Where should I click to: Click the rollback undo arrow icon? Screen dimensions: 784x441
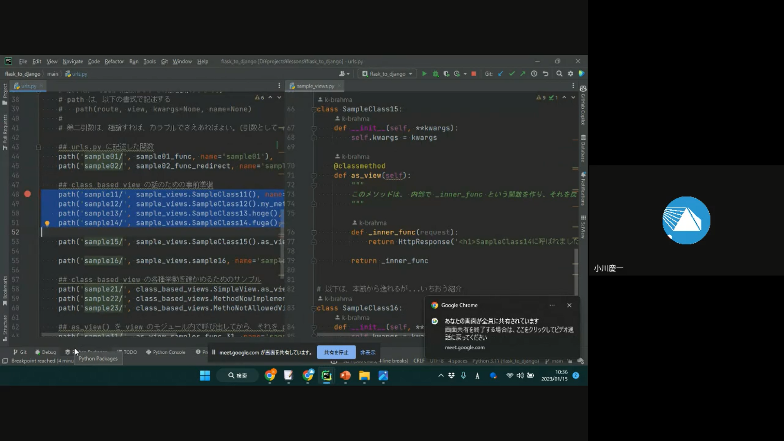546,74
